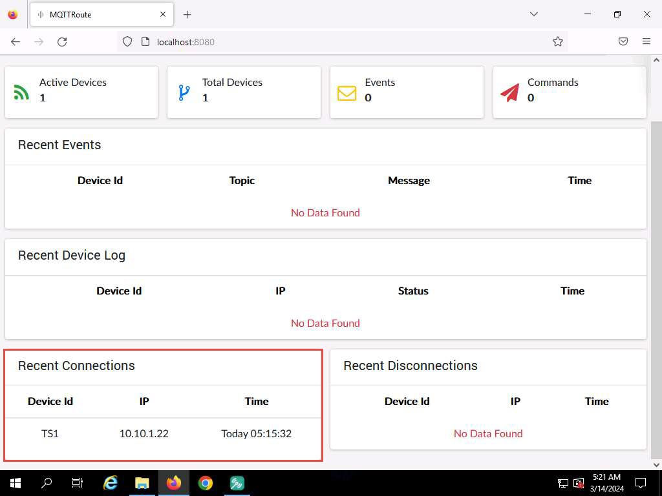Reload the page with the refresh icon
Image resolution: width=662 pixels, height=496 pixels.
(x=62, y=42)
